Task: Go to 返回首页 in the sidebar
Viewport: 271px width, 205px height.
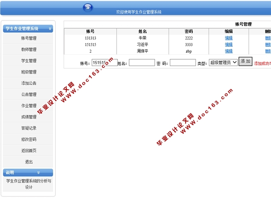Action: (x=29, y=150)
